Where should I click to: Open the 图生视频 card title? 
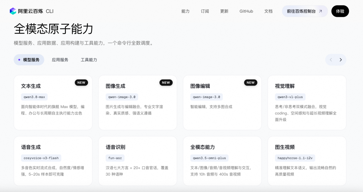[285, 147]
